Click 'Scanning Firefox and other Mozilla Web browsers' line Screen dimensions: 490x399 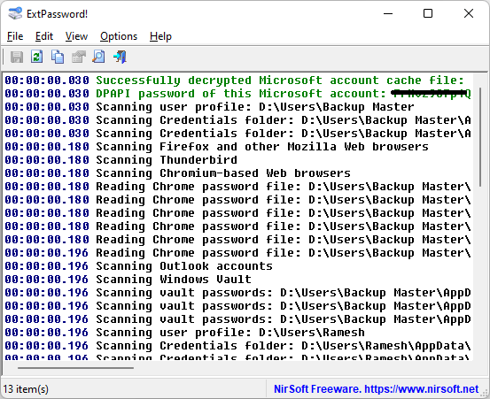216,147
